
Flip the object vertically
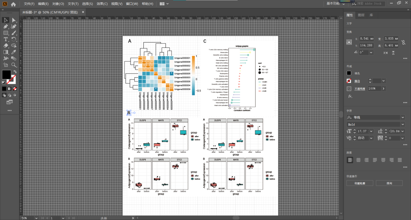(393, 52)
